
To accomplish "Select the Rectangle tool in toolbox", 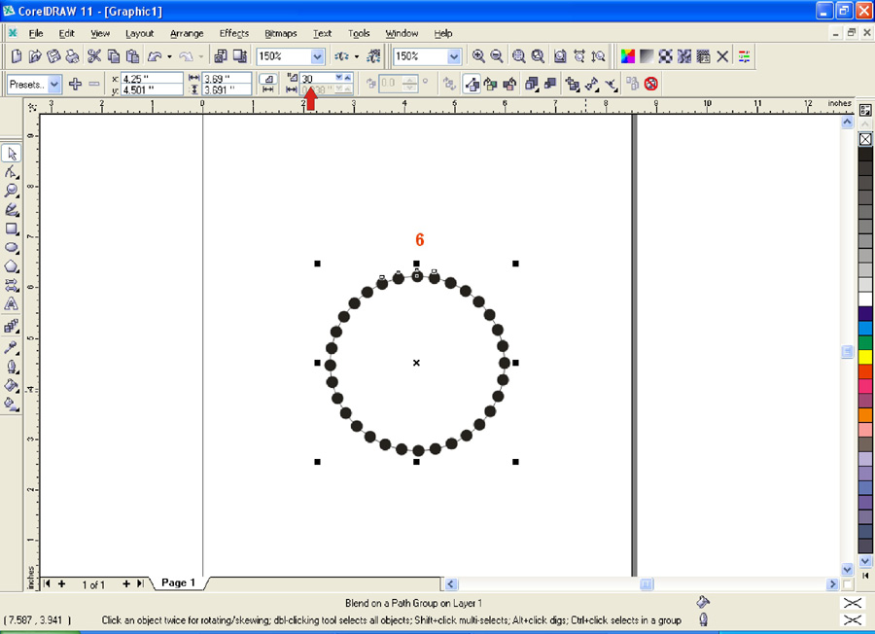I will (x=12, y=229).
